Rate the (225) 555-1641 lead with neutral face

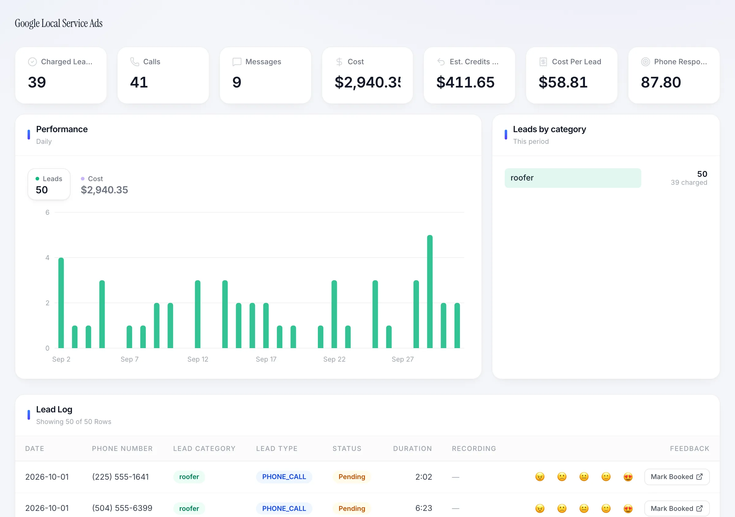pyautogui.click(x=584, y=477)
